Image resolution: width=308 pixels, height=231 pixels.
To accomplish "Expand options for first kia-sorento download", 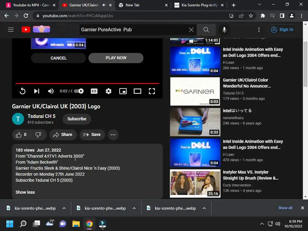I will (x=64, y=208).
